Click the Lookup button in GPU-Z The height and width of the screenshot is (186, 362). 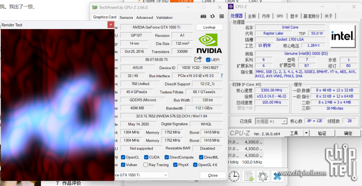(x=209, y=27)
